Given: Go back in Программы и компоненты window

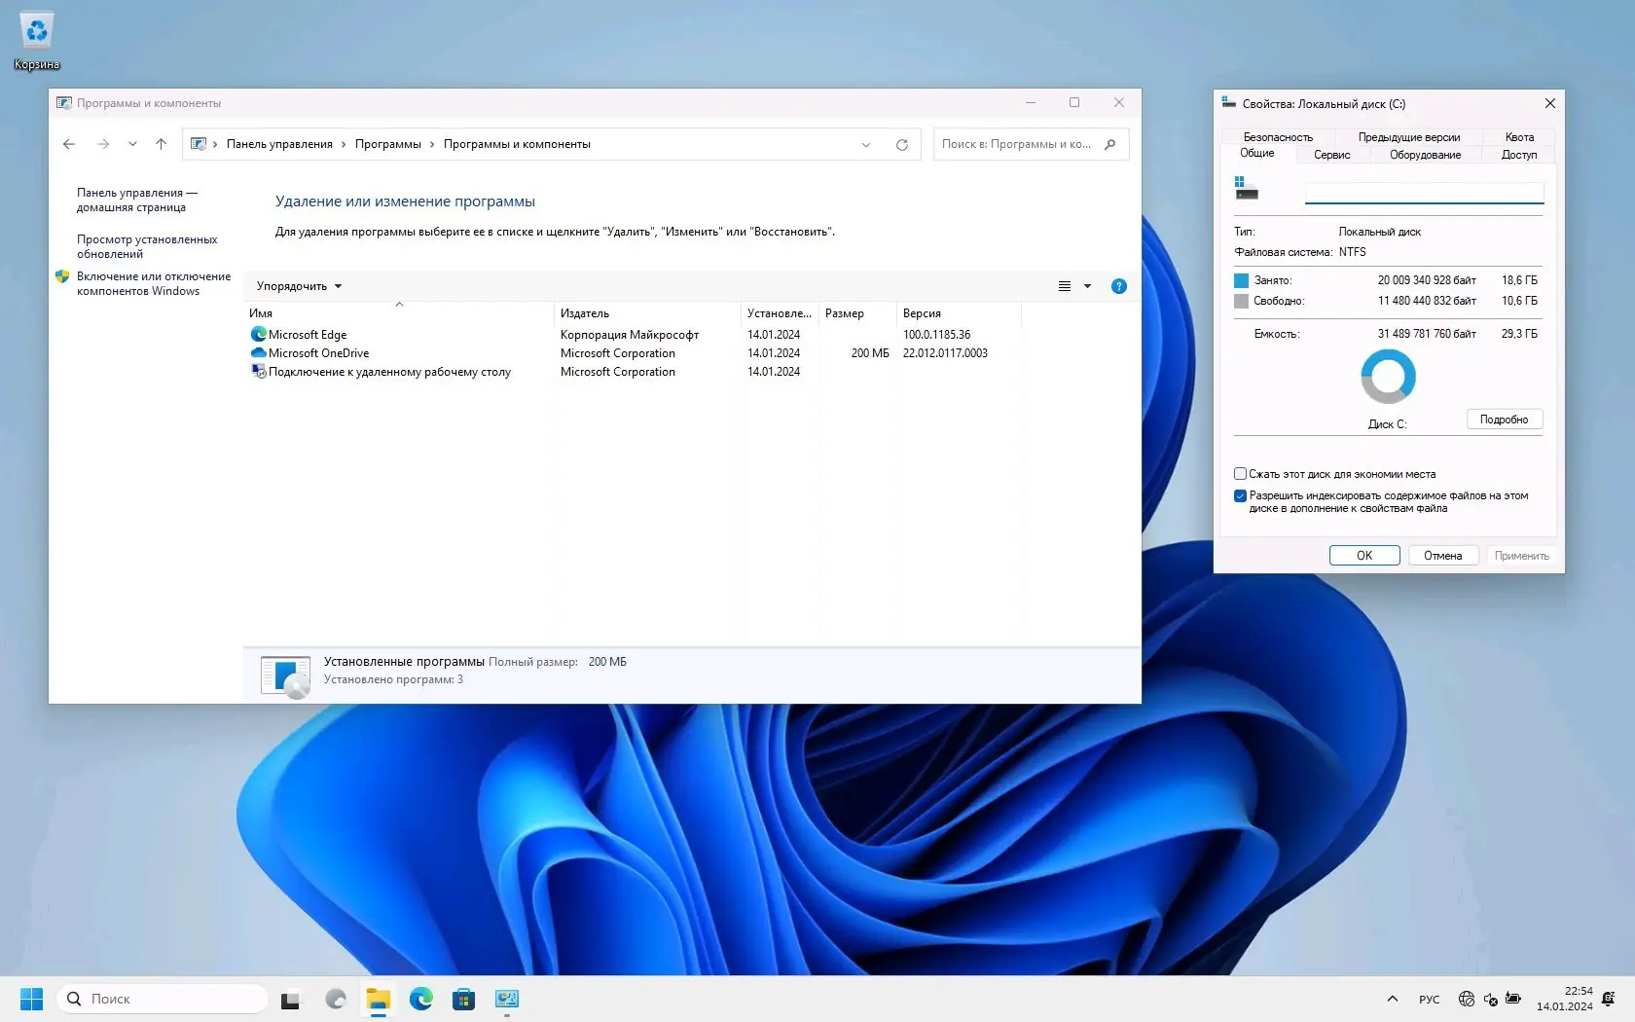Looking at the screenshot, I should point(69,144).
